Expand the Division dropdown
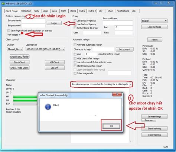This screenshot has height=152, width=176. [x=15, y=49]
